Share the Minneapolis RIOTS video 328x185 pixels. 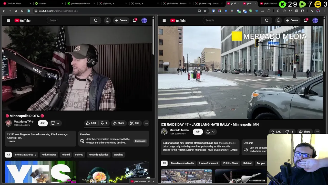[118, 123]
